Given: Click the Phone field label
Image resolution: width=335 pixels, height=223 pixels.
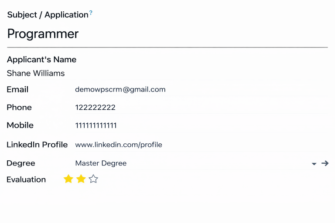Looking at the screenshot, I should tap(19, 108).
